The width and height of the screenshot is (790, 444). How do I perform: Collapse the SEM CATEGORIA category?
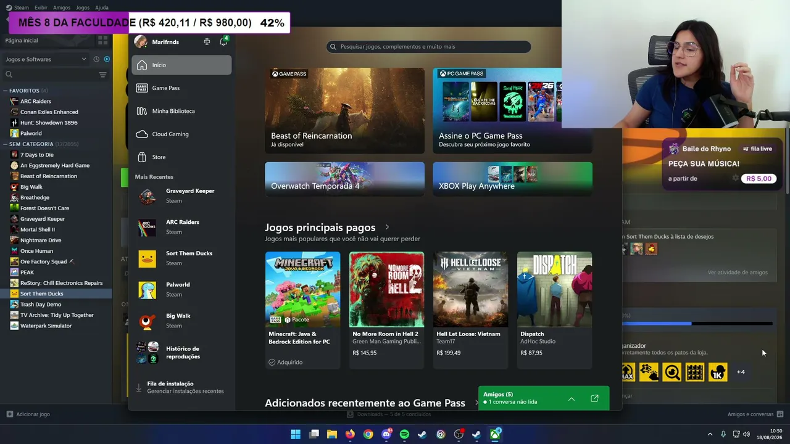click(x=6, y=144)
